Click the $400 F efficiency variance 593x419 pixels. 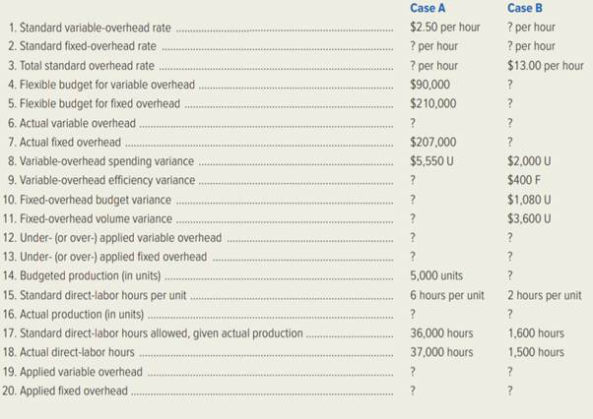pyautogui.click(x=524, y=180)
